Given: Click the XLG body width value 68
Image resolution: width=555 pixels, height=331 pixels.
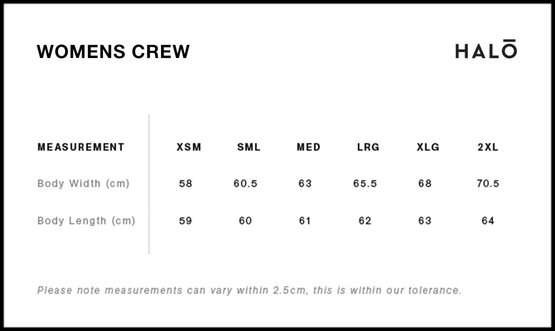Looking at the screenshot, I should click(x=425, y=183).
